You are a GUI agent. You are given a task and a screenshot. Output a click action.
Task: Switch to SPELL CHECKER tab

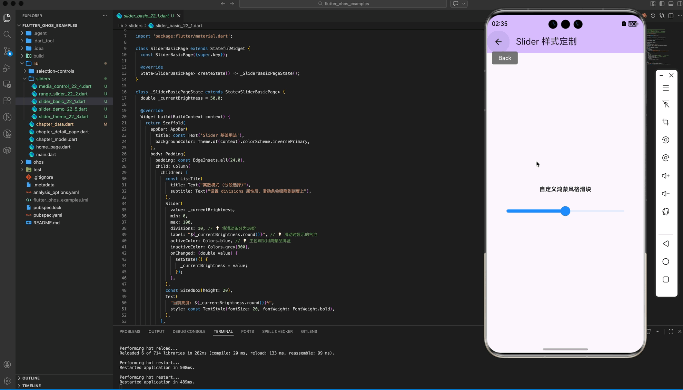tap(277, 331)
